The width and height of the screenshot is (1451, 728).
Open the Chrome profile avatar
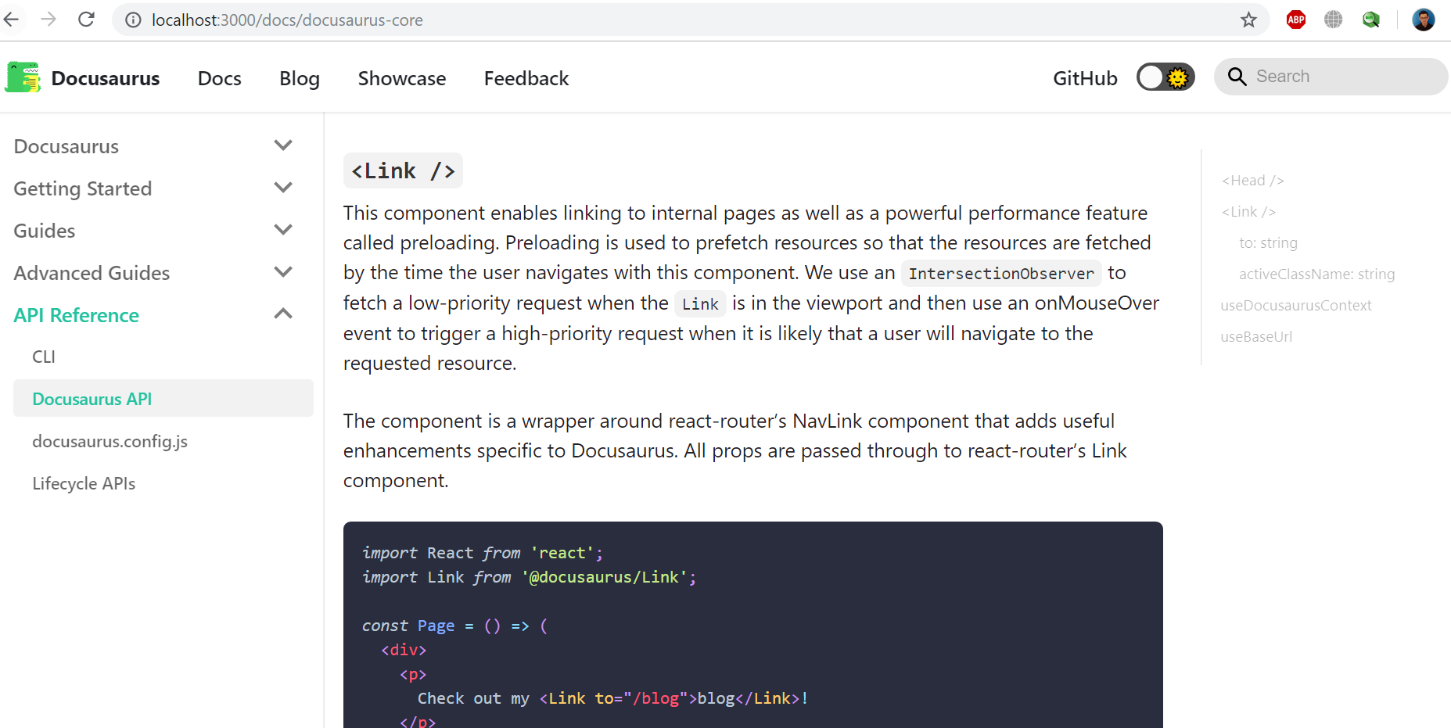[1424, 20]
